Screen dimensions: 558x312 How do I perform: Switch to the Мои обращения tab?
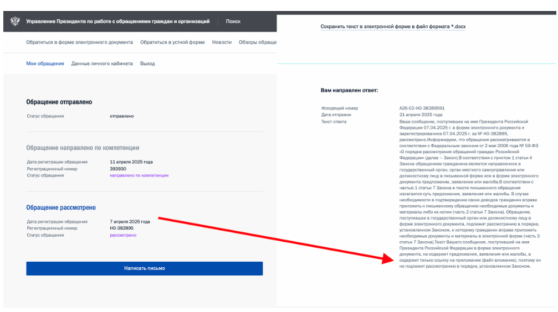[x=45, y=64]
